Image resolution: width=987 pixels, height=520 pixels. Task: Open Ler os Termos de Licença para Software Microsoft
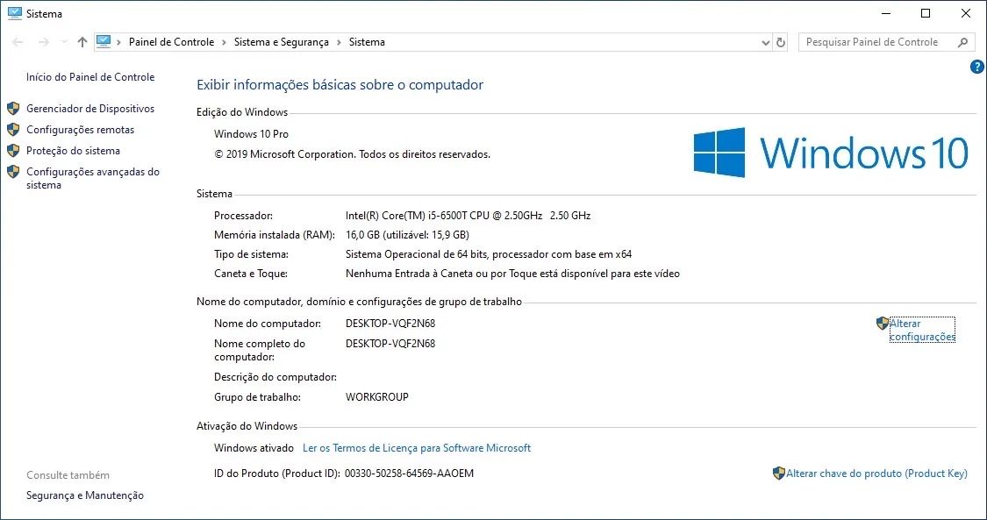[417, 448]
